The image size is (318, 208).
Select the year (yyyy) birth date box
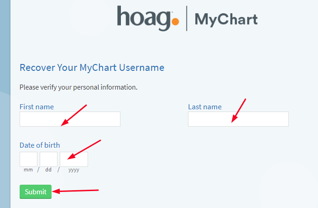pos(74,159)
